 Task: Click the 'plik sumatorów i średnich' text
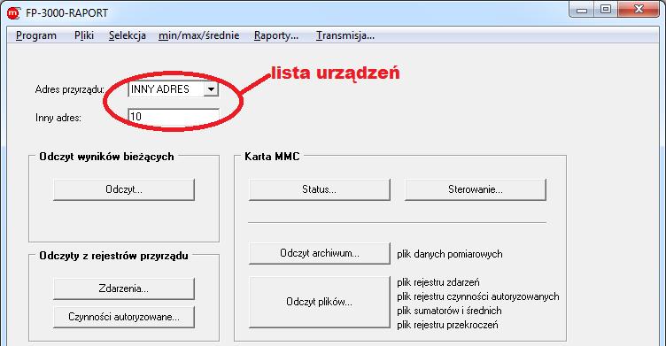point(449,311)
